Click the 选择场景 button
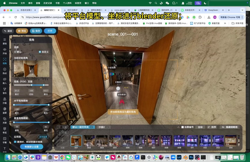 coord(43,137)
